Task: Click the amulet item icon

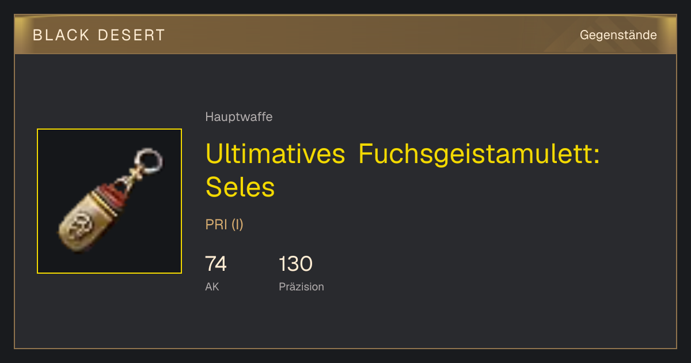Action: (x=109, y=201)
